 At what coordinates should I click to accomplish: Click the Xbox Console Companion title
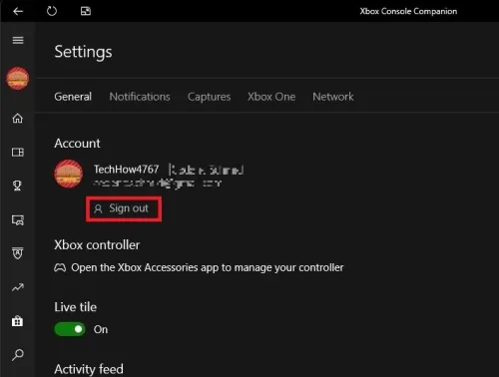[408, 11]
